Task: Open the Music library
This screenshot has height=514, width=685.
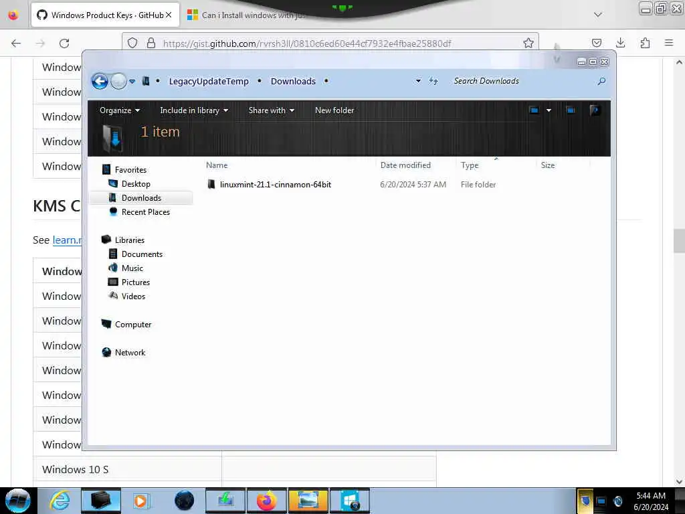Action: pos(132,268)
